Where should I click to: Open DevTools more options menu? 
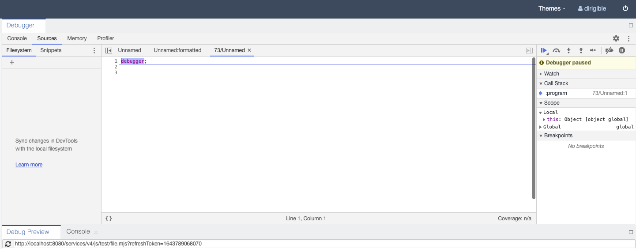(628, 38)
